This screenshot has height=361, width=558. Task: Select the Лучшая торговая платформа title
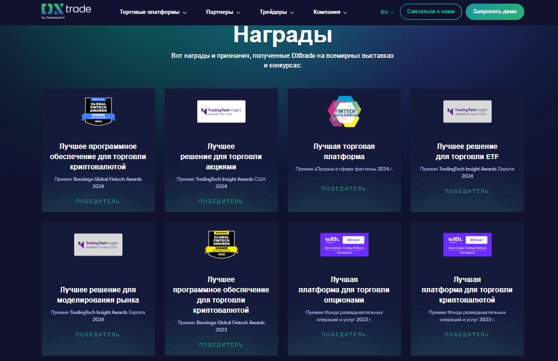coord(344,151)
